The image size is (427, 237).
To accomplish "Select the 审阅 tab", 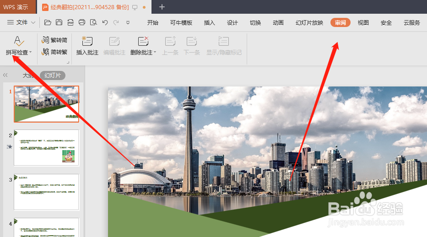I will pyautogui.click(x=341, y=22).
